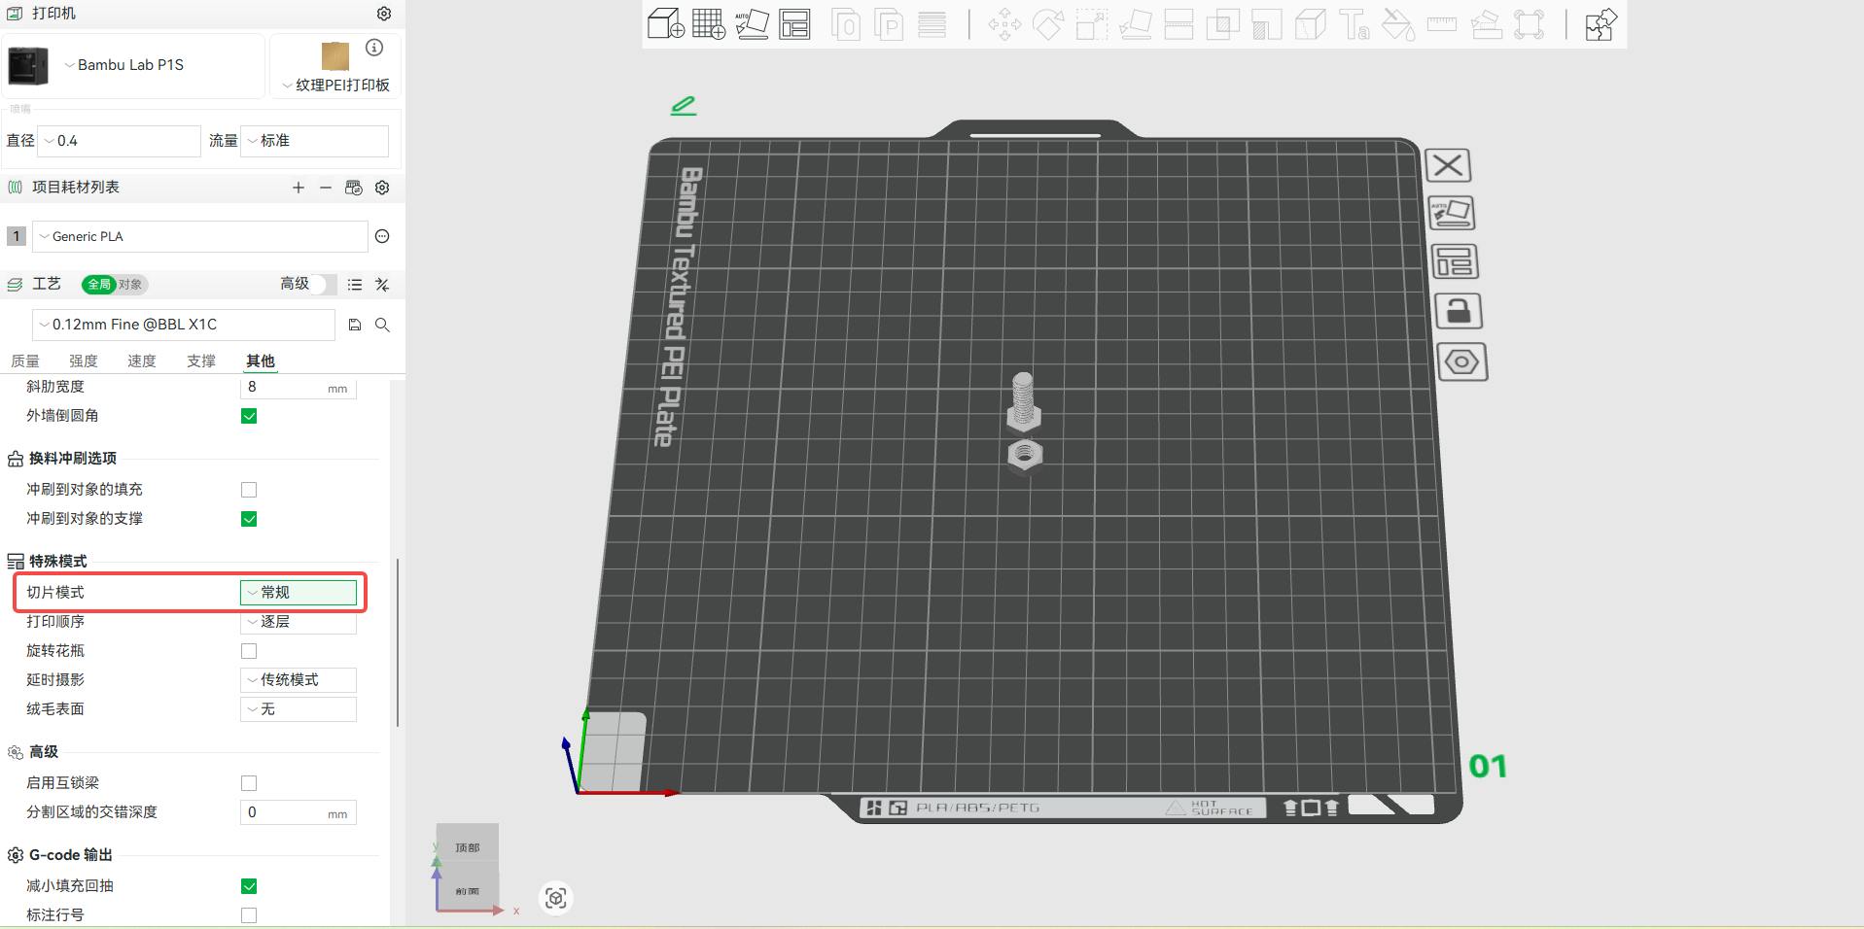Switch to the 速度 tab
This screenshot has height=929, width=1864.
click(x=142, y=361)
